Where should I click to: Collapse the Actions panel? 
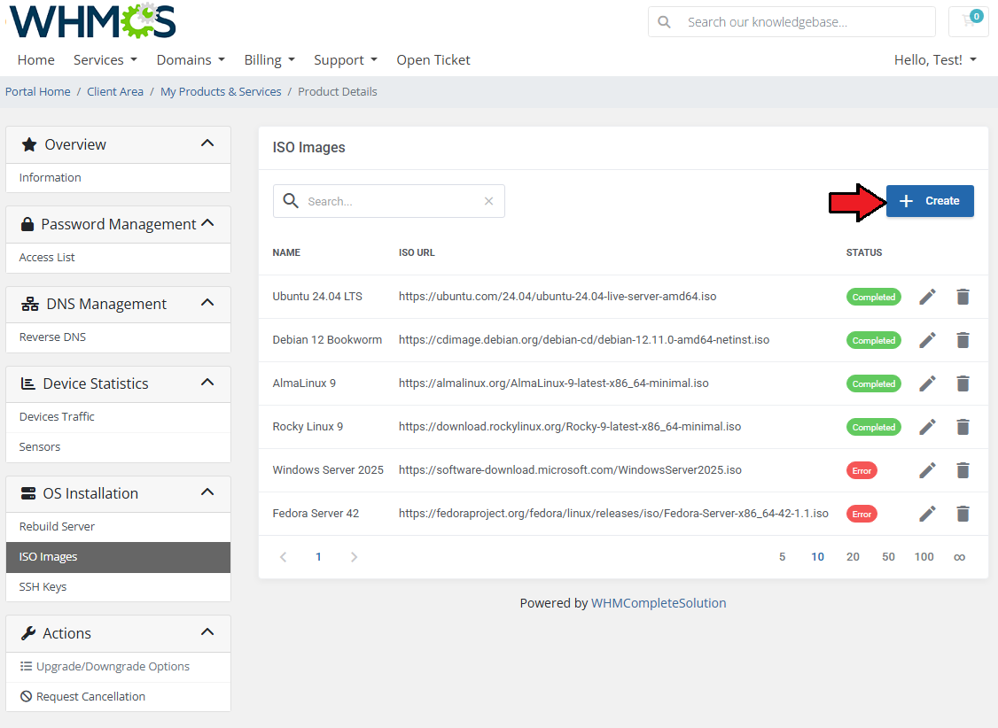pyautogui.click(x=207, y=632)
